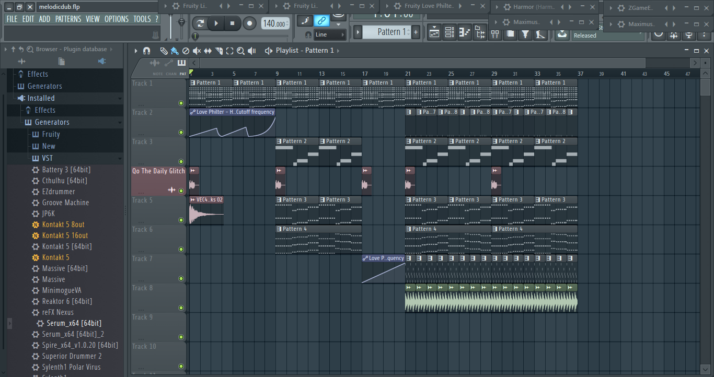Select the Paint brush tool in Playlist
Viewport: 714px width, 377px height.
click(175, 51)
